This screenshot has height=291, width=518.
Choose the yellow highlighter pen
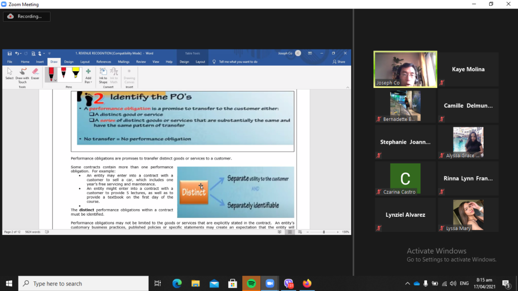click(75, 74)
